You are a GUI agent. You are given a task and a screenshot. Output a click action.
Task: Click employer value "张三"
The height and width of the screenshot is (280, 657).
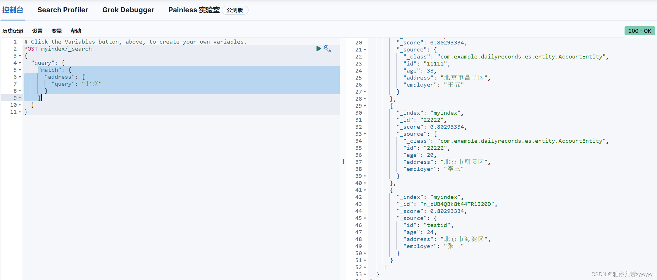coord(454,246)
